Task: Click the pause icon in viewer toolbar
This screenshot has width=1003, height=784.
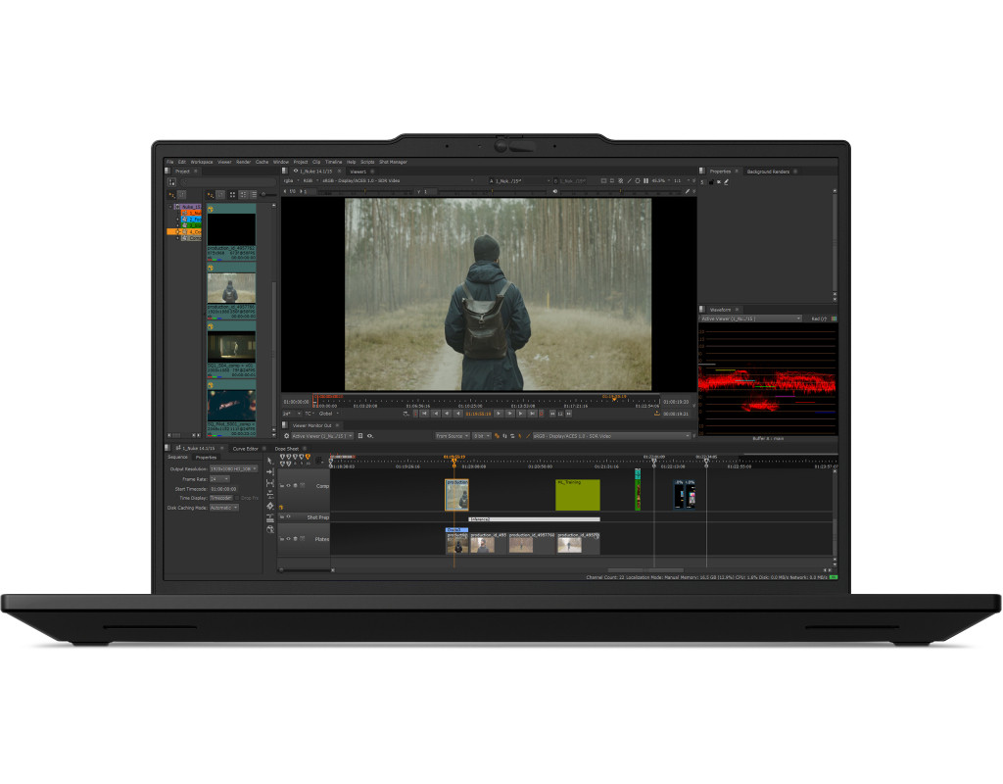Action: [646, 180]
